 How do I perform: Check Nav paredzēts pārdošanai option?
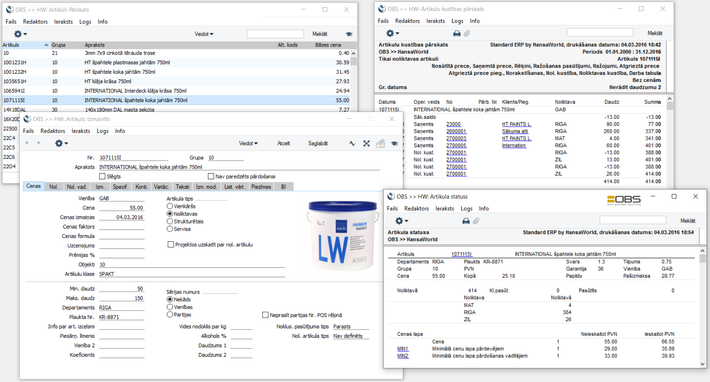point(211,176)
